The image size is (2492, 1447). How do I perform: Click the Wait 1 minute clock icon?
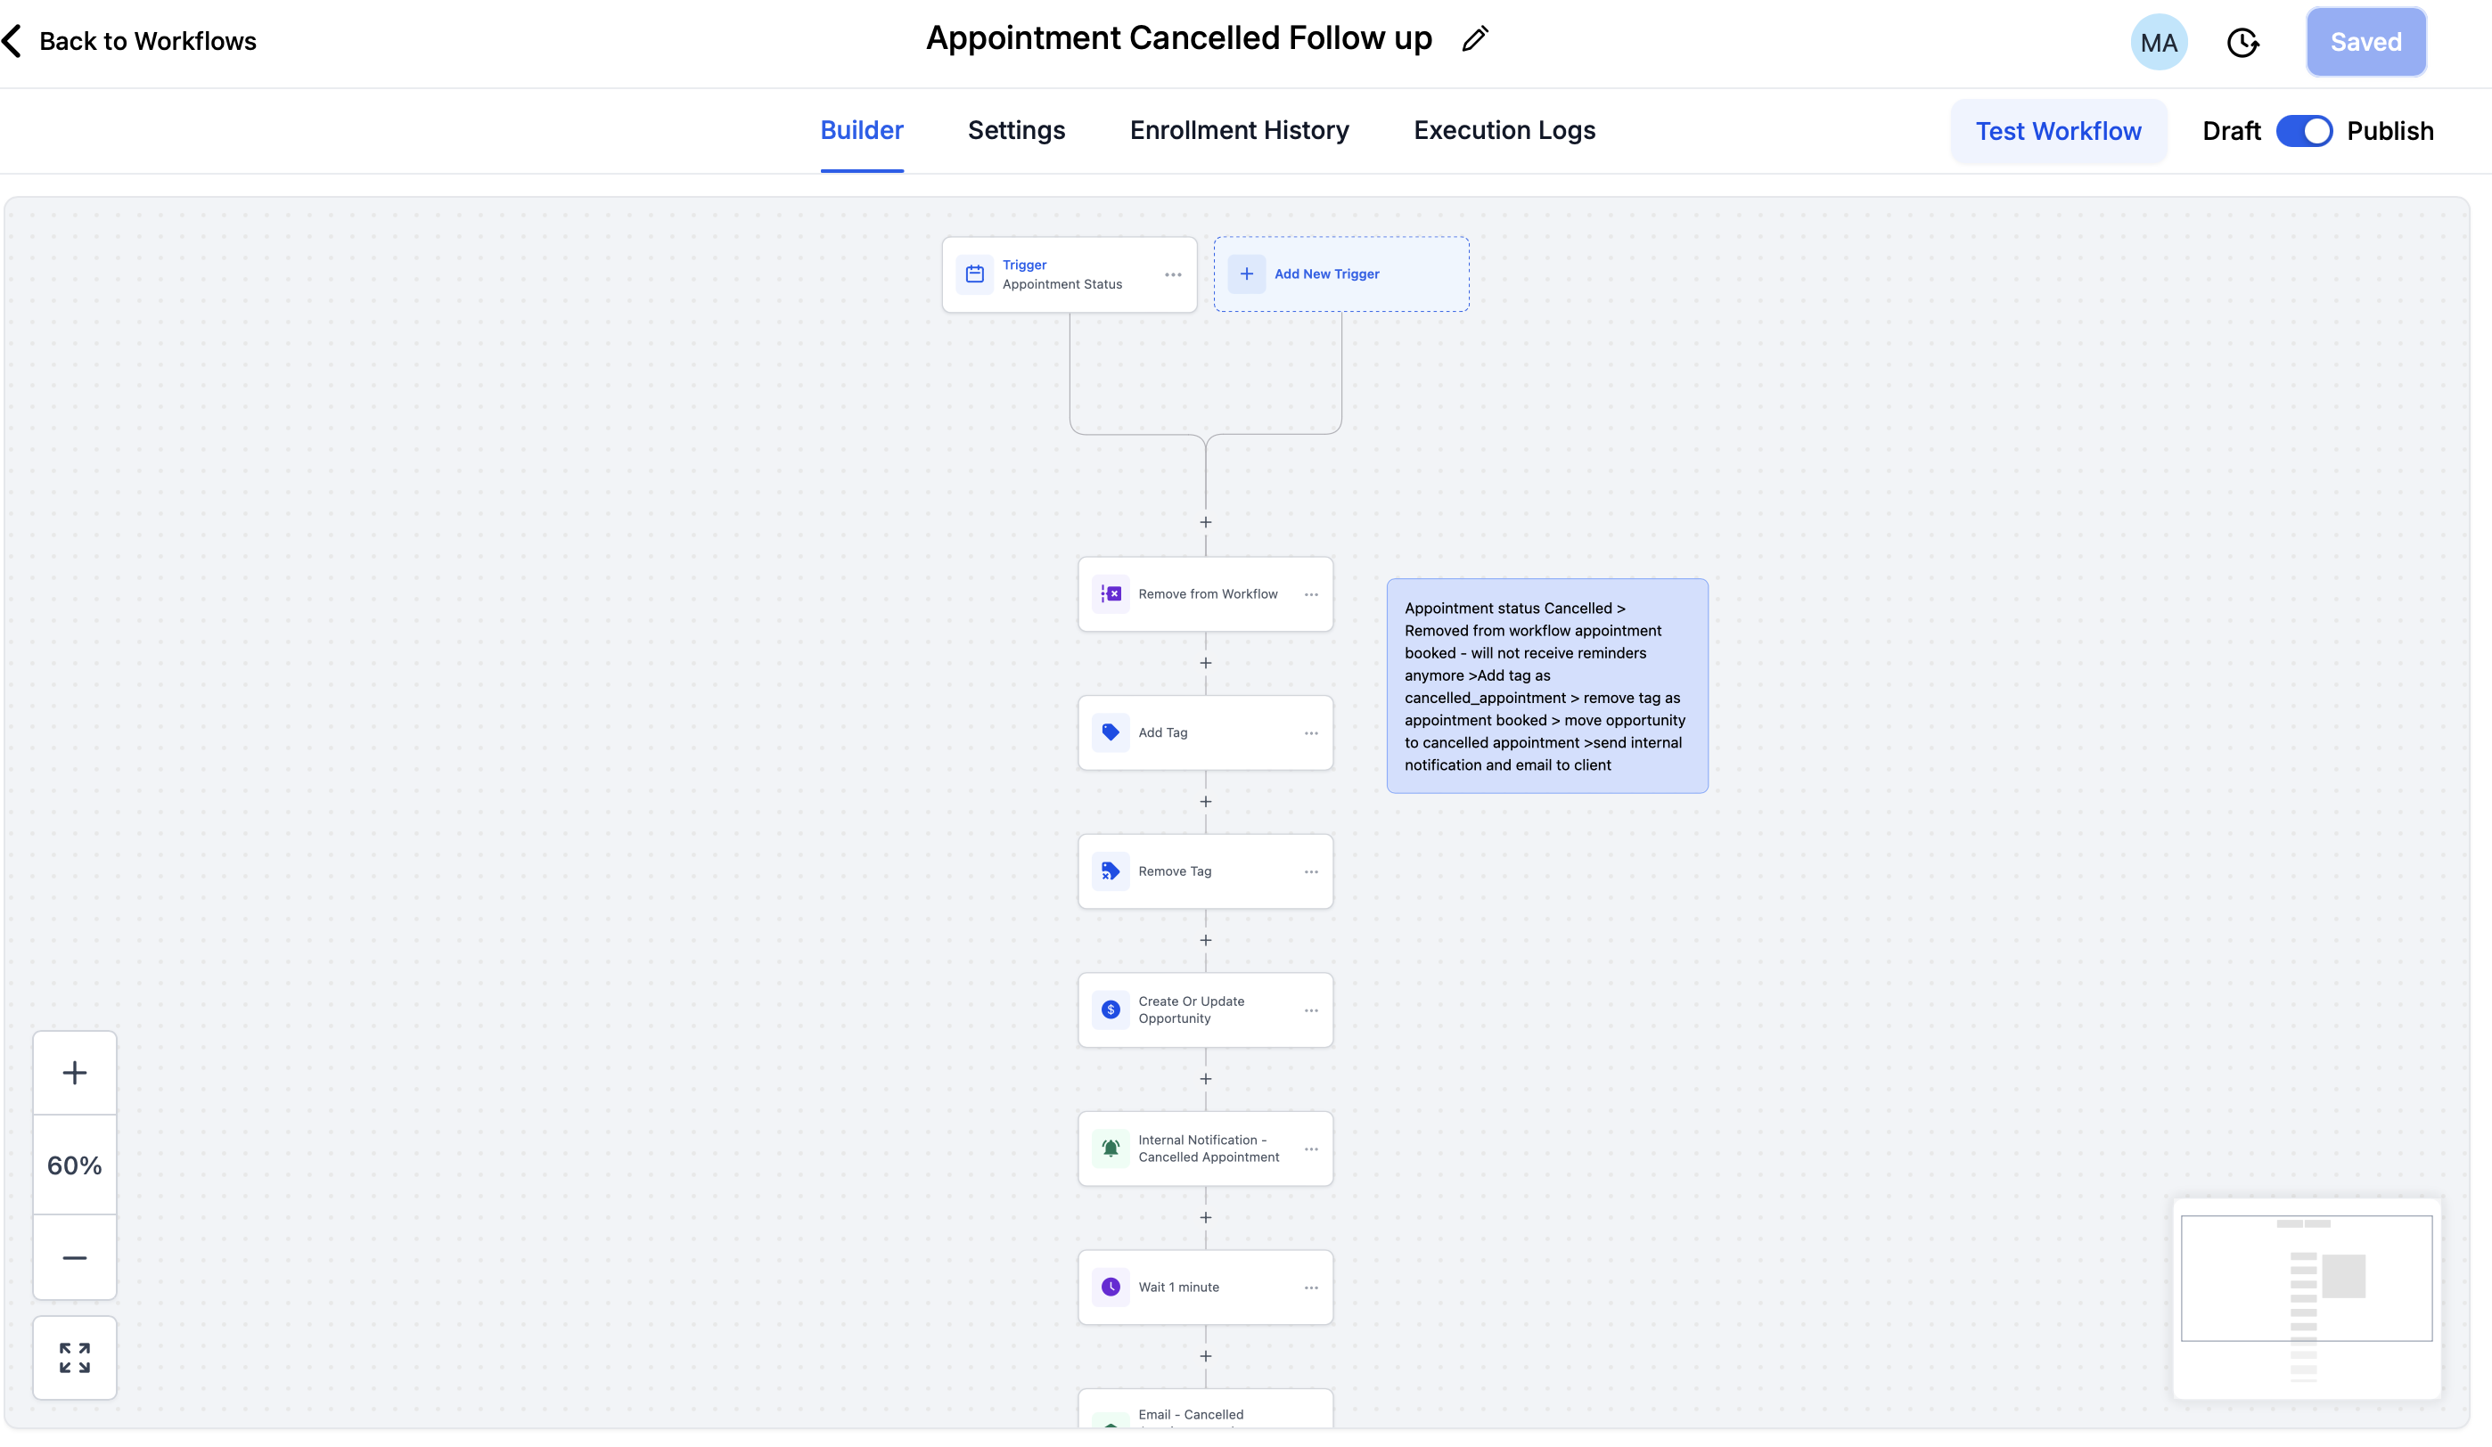tap(1111, 1287)
